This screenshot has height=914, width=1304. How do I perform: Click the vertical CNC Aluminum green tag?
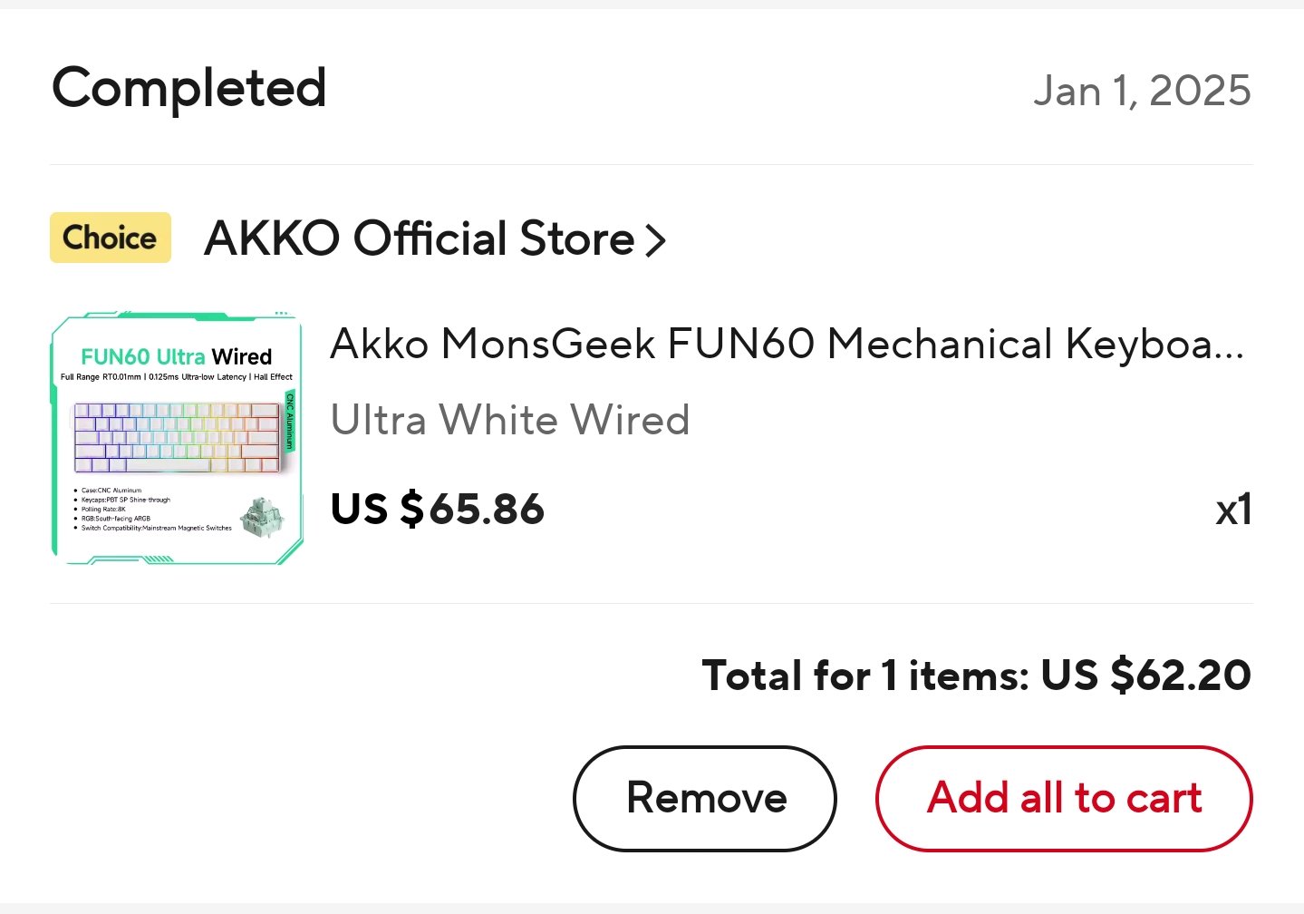290,421
